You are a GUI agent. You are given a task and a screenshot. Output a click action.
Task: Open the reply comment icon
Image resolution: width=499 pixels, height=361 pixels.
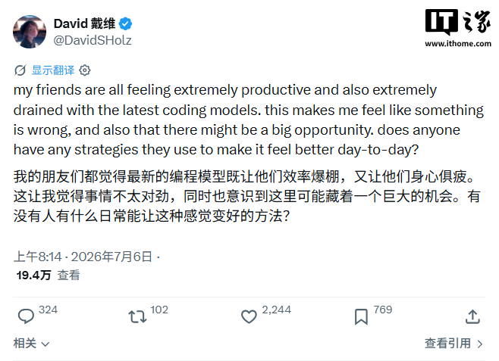click(x=26, y=316)
